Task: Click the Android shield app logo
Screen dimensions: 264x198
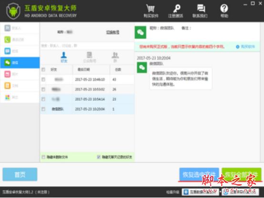Action: (13, 11)
